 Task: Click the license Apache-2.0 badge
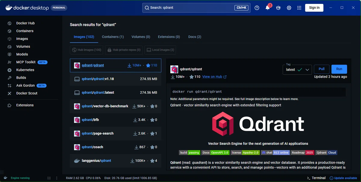245,153
